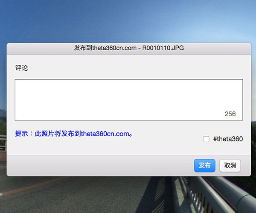
Task: Click inside the 评论 comment text box
Action: tap(129, 100)
